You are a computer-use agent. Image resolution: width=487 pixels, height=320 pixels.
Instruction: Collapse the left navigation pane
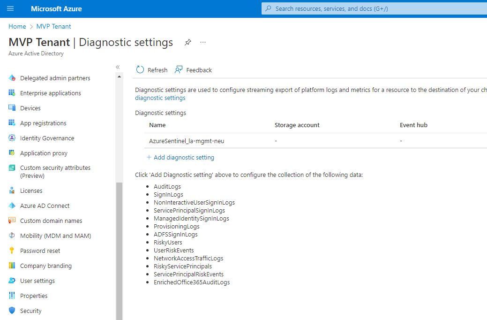118,67
